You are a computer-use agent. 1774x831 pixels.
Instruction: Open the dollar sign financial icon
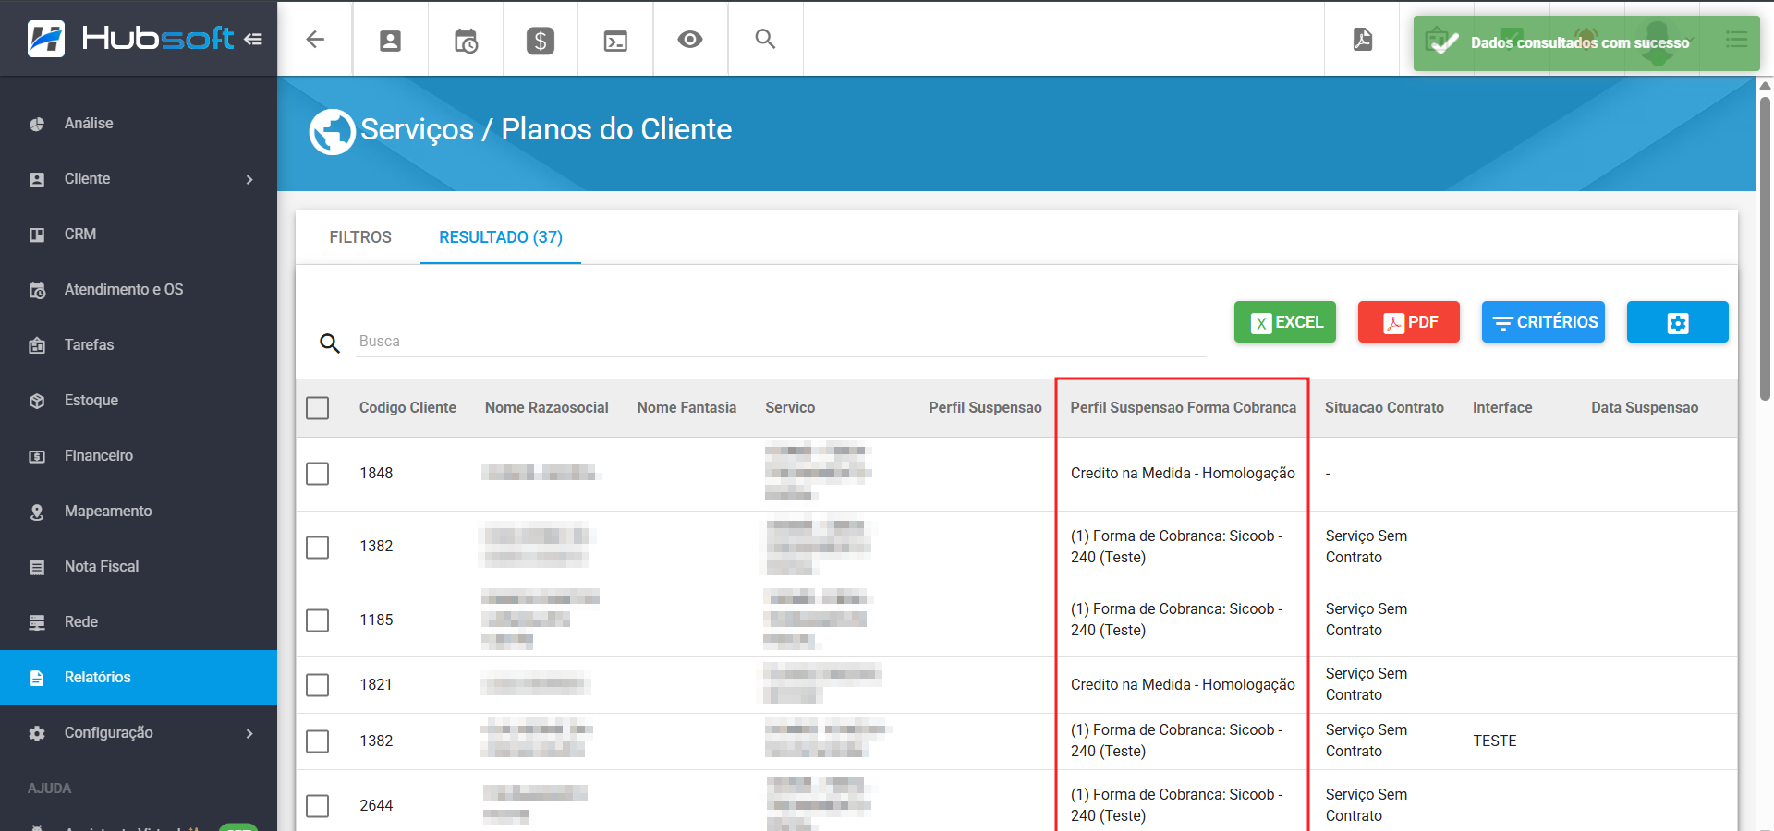541,40
